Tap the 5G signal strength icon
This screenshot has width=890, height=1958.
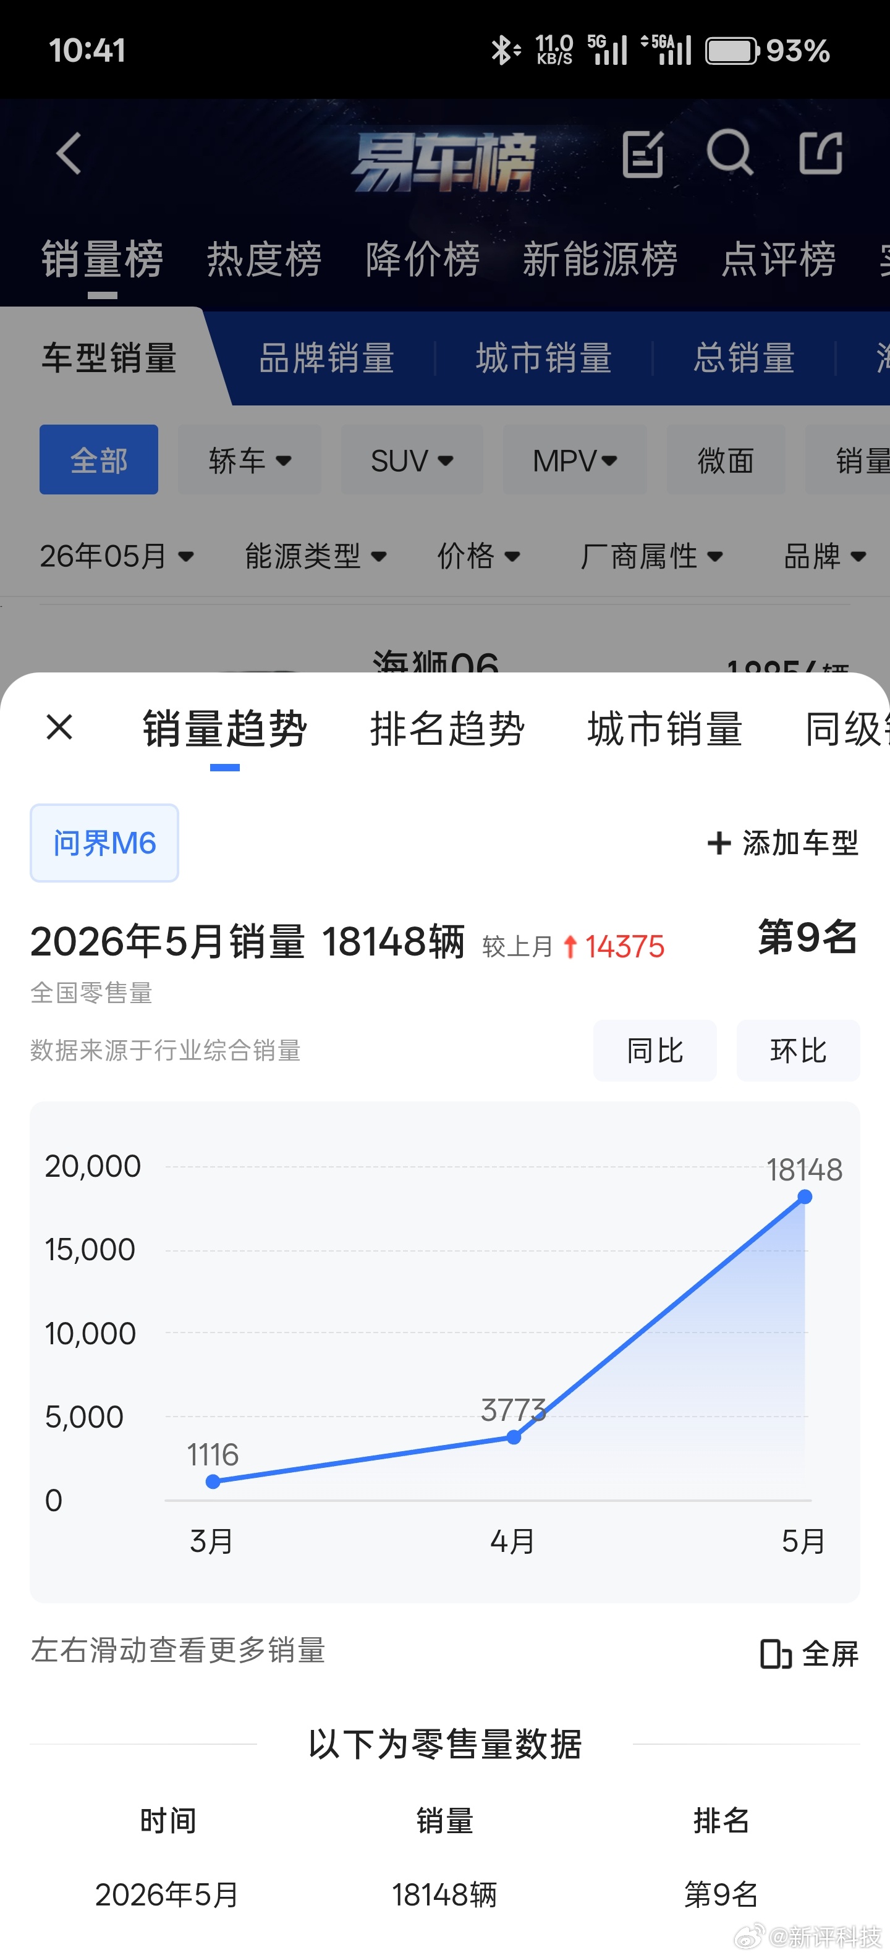pyautogui.click(x=608, y=49)
